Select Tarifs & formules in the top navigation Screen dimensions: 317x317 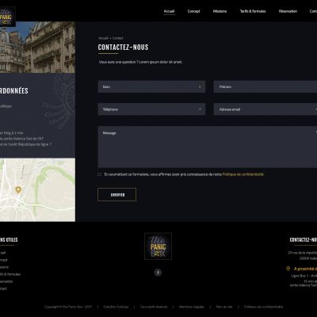coord(253,11)
